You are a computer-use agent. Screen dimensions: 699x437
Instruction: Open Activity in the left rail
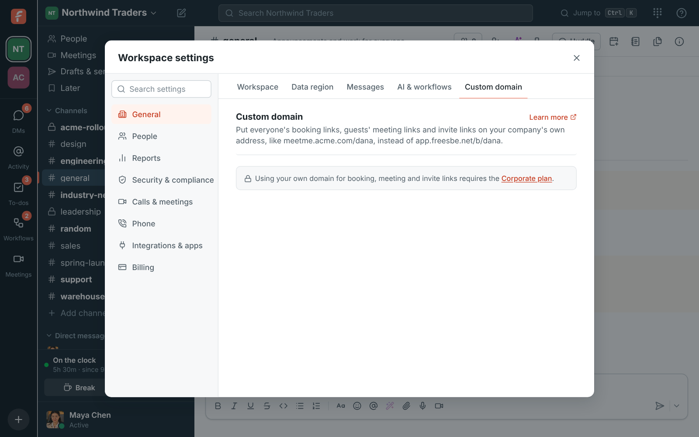18,156
